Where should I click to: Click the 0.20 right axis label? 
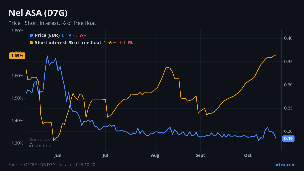pos(289,131)
